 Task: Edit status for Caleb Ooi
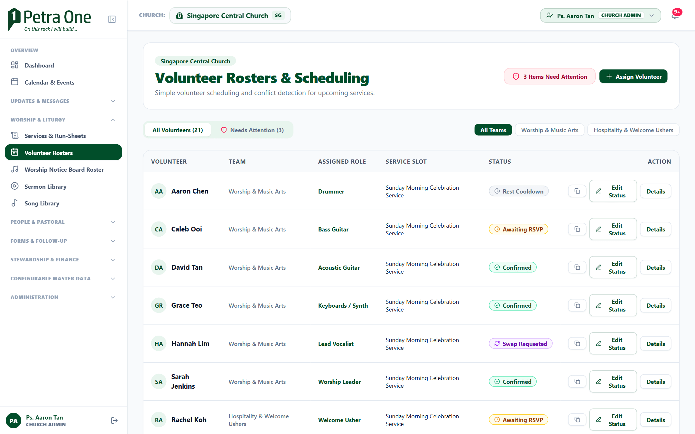pyautogui.click(x=613, y=229)
